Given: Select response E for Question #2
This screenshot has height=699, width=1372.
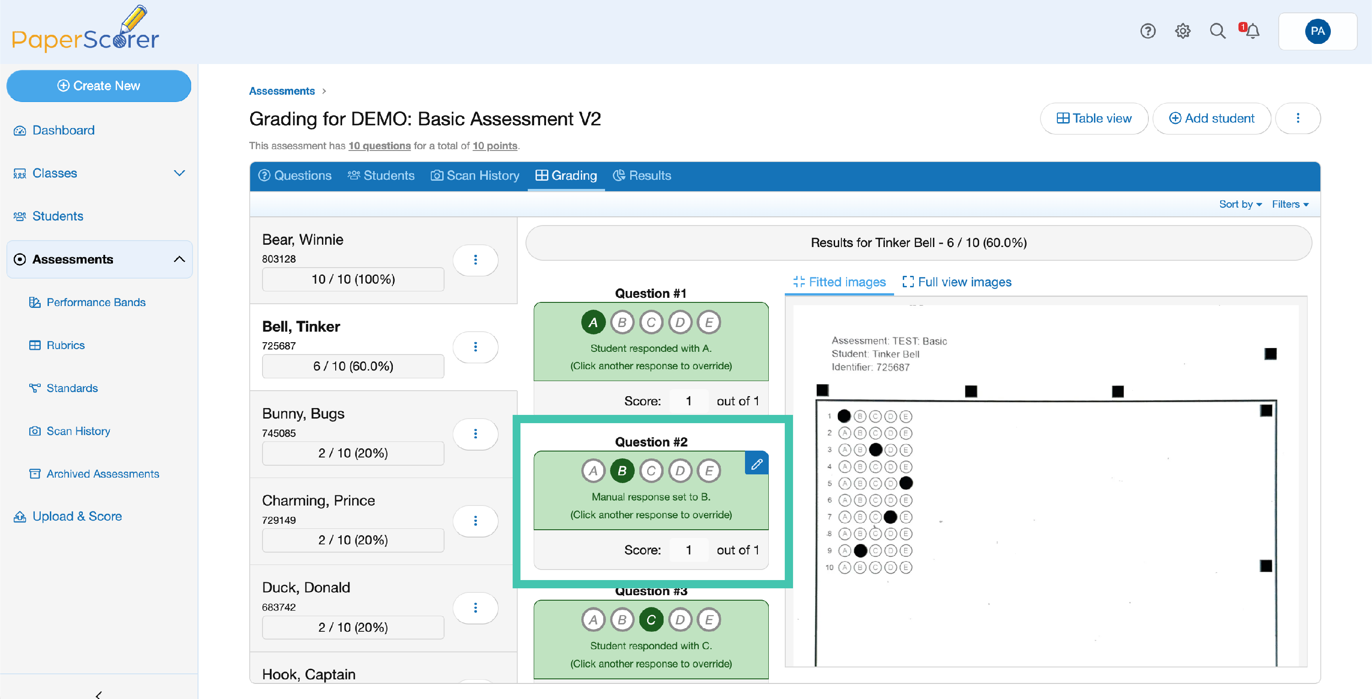Looking at the screenshot, I should 709,471.
